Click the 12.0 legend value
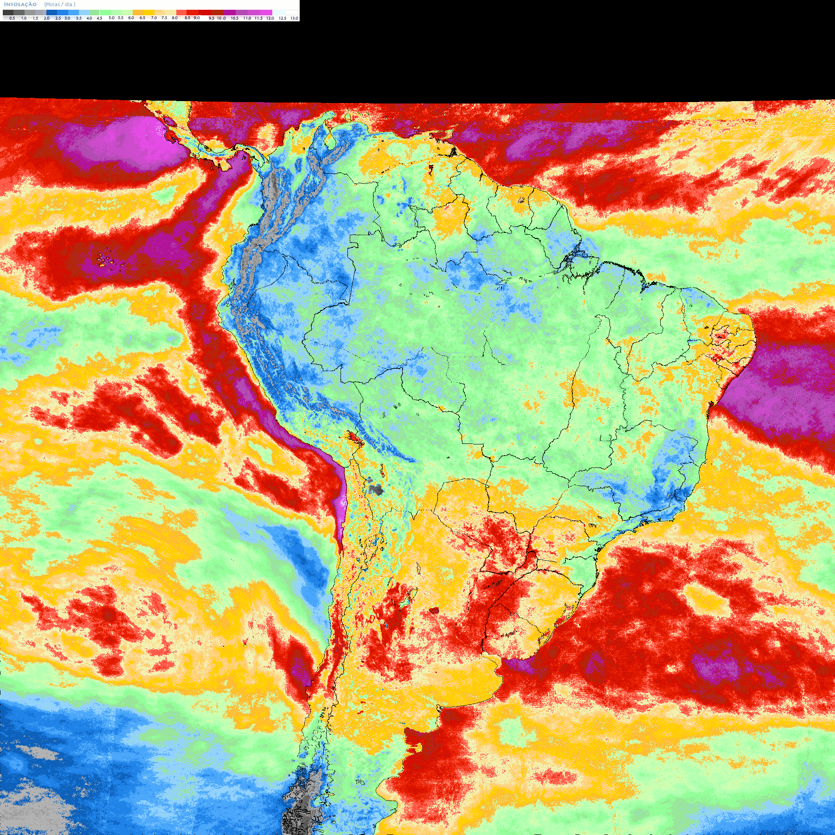This screenshot has height=835, width=835. coord(270,18)
